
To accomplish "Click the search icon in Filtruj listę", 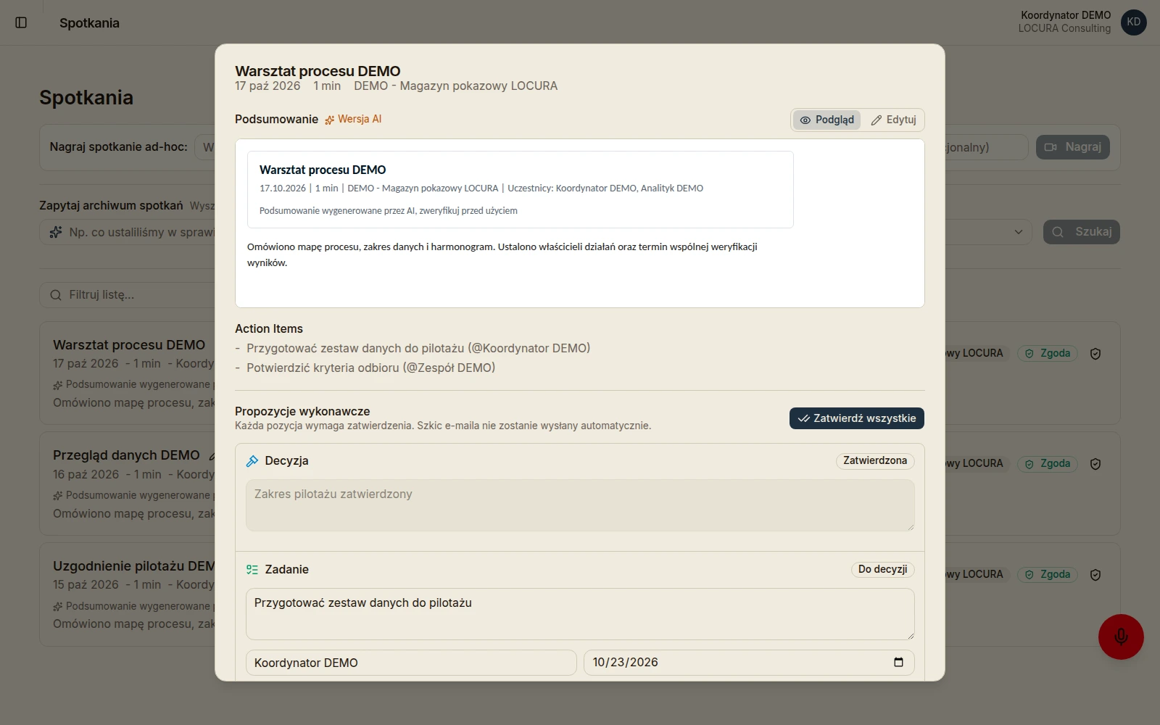I will point(56,295).
